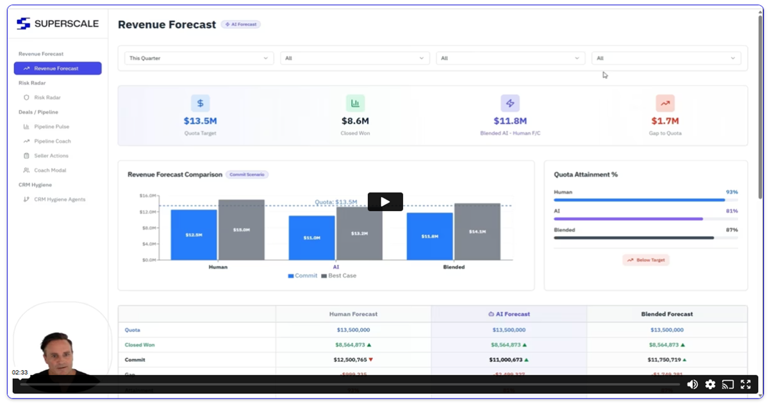Mute the video using the speaker icon
The image size is (769, 403).
692,384
